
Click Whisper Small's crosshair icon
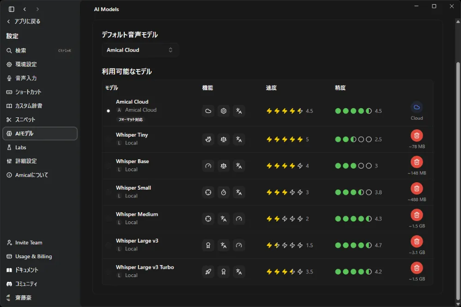point(208,192)
